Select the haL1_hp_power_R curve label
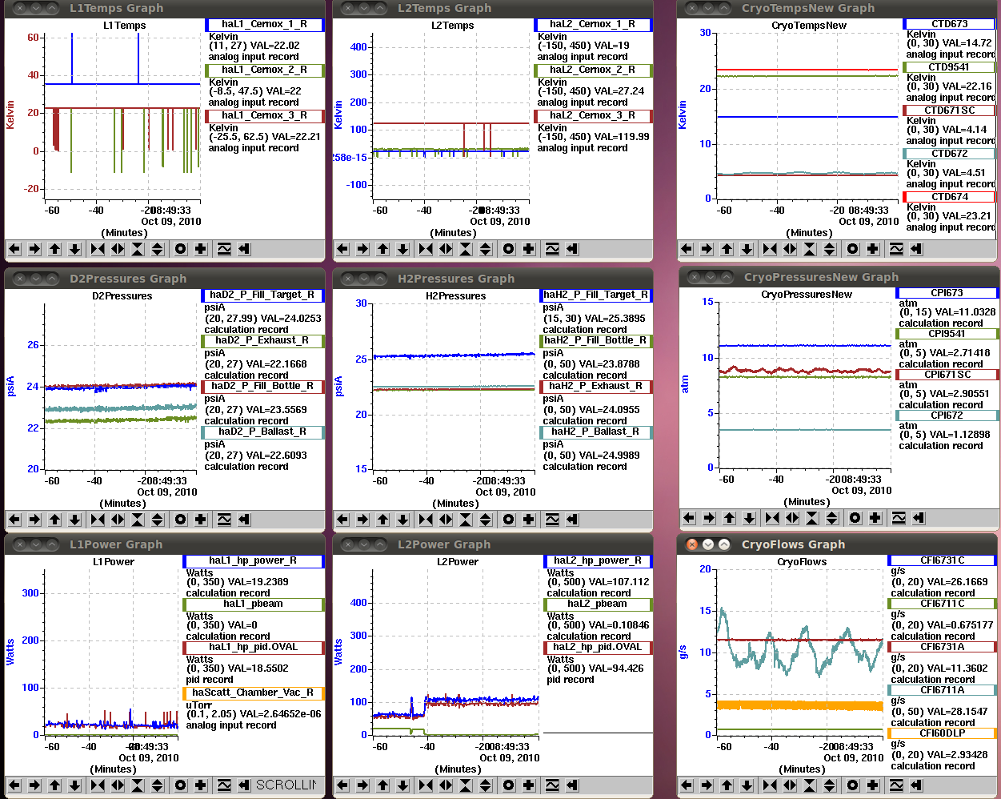1001x799 pixels. (254, 561)
